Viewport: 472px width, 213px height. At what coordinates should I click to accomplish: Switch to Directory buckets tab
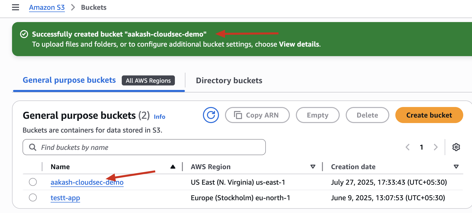coord(229,80)
